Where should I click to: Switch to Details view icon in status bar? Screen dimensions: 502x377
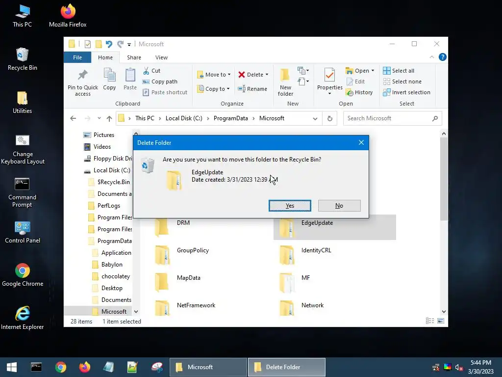point(430,321)
